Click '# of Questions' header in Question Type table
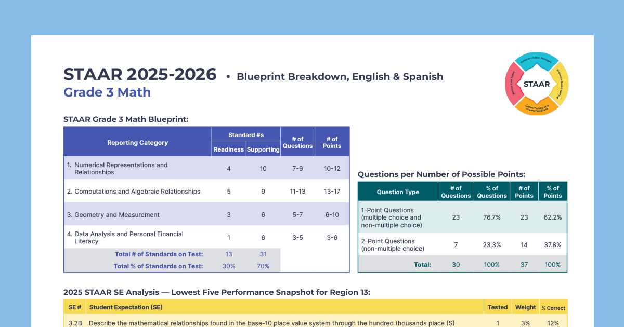 456,192
